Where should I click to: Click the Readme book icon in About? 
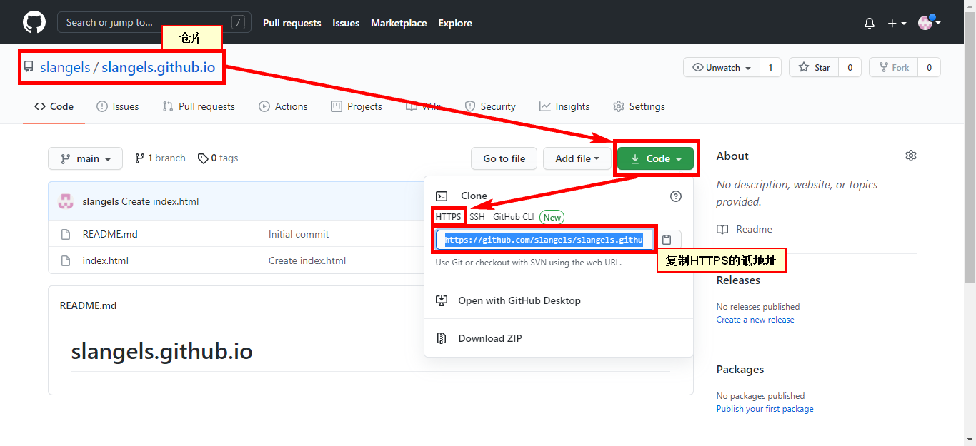(722, 229)
